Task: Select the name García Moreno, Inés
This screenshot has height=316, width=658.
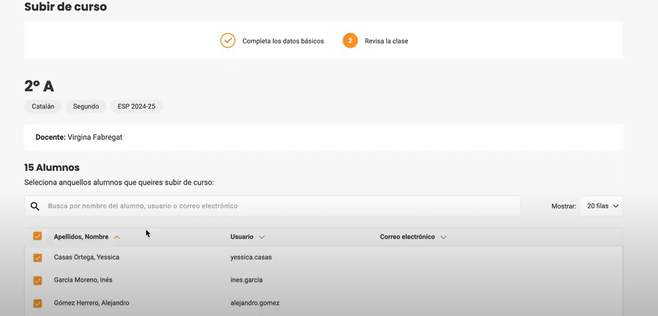Action: [83, 280]
